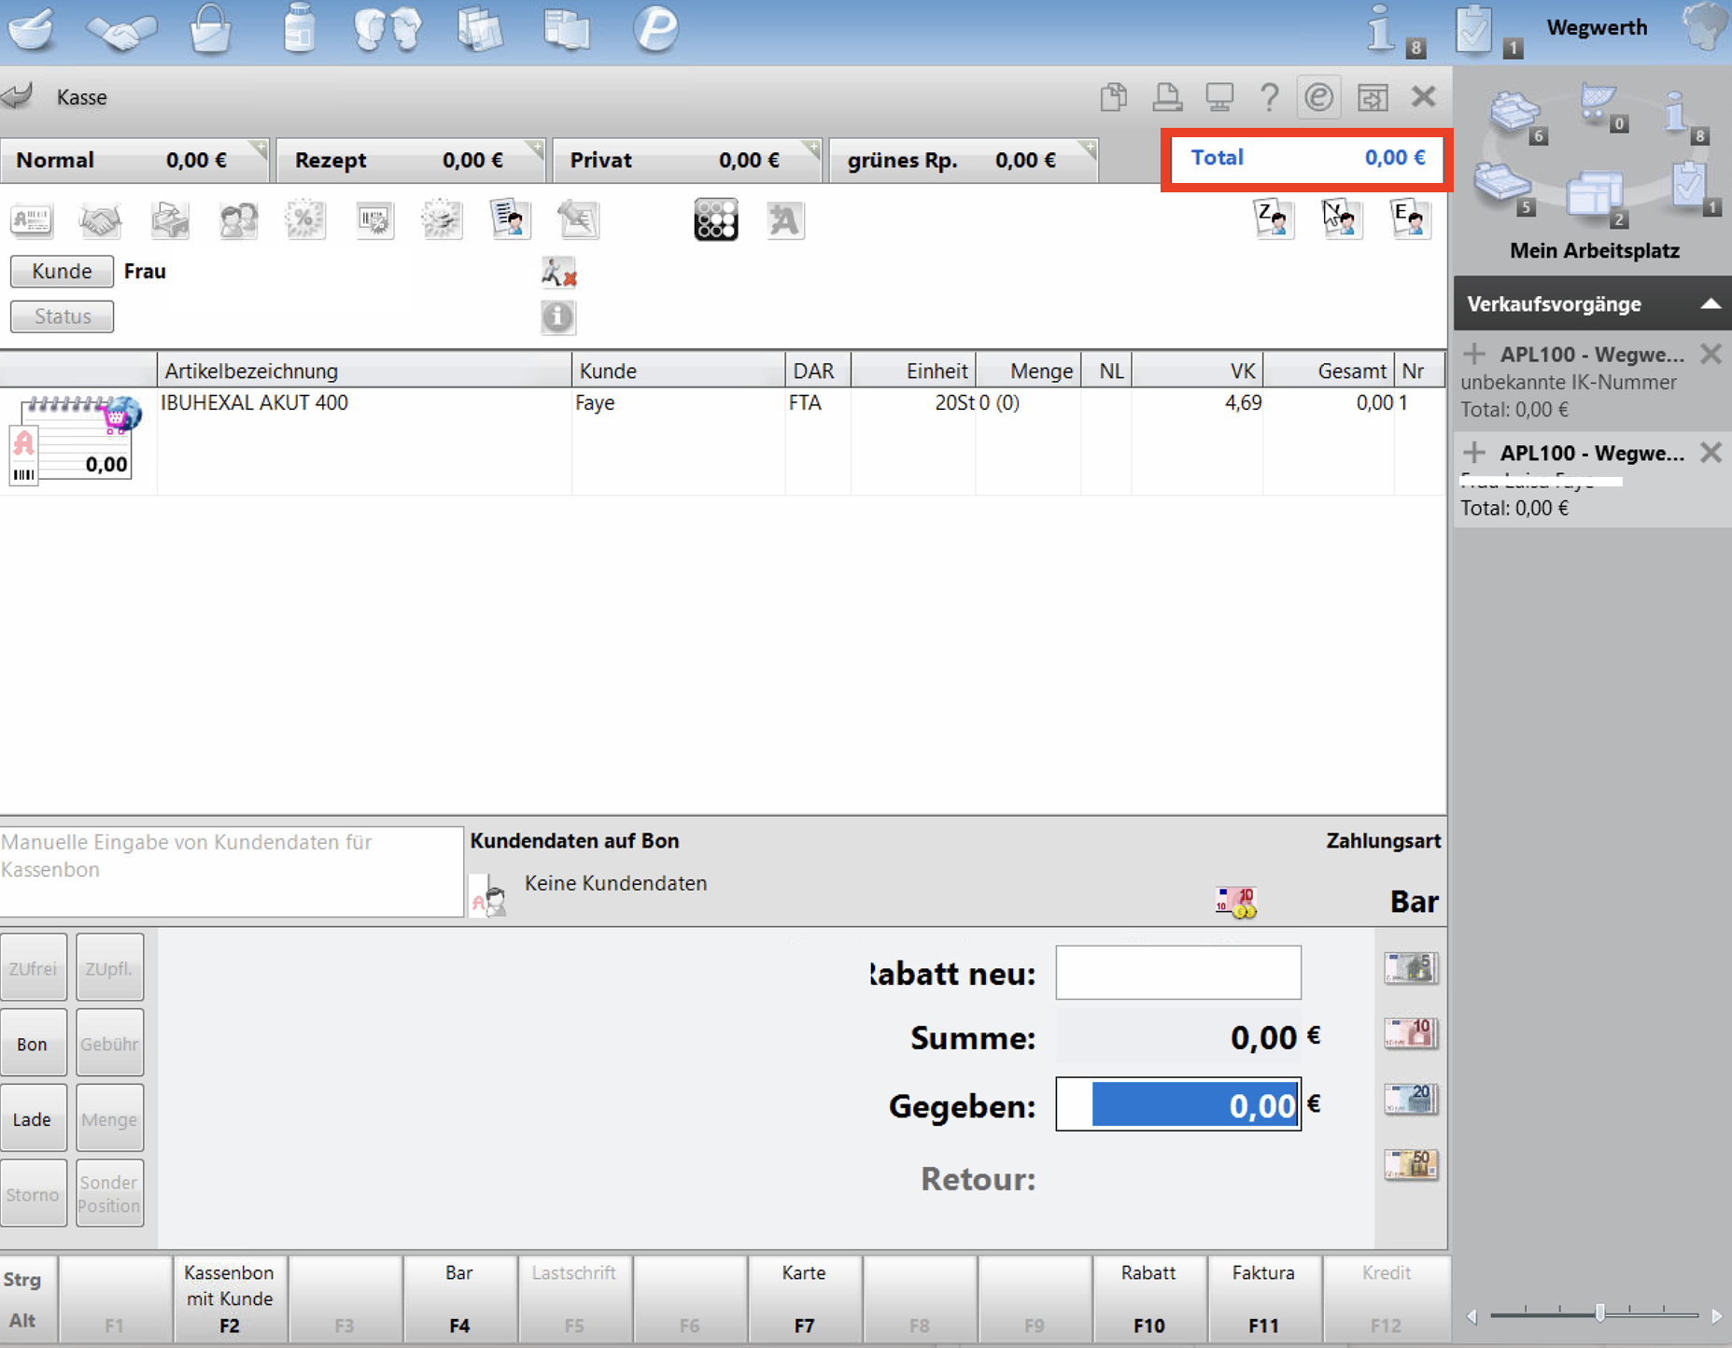Click into the Rabatt neu field
This screenshot has width=1732, height=1348.
click(1178, 973)
